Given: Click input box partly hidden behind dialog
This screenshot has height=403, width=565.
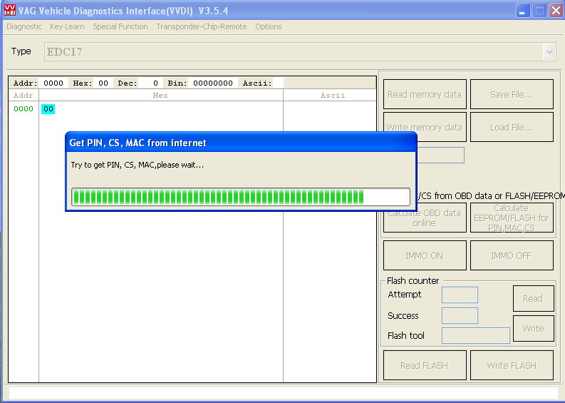Looking at the screenshot, I should (x=441, y=155).
